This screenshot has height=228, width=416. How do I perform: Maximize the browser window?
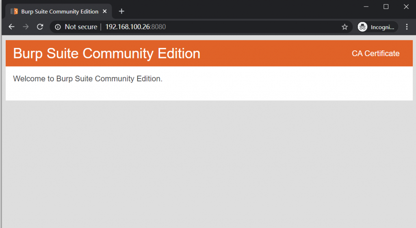386,7
